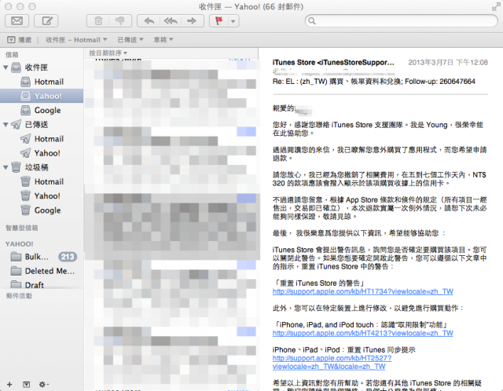Click the search field in toolbar
Screen dimensions: 503x391
tap(401, 21)
